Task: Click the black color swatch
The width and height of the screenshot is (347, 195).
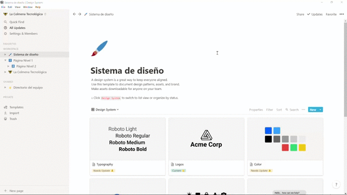Action: (268, 139)
